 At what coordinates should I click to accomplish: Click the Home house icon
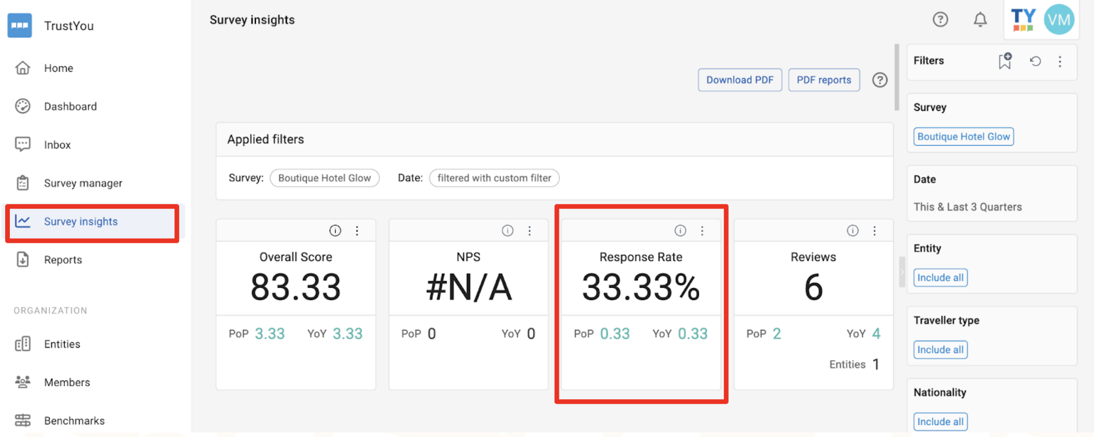[22, 68]
